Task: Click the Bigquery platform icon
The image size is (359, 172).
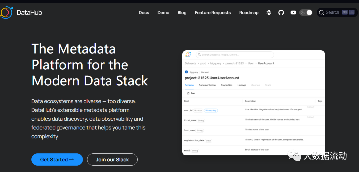Action: click(x=186, y=72)
